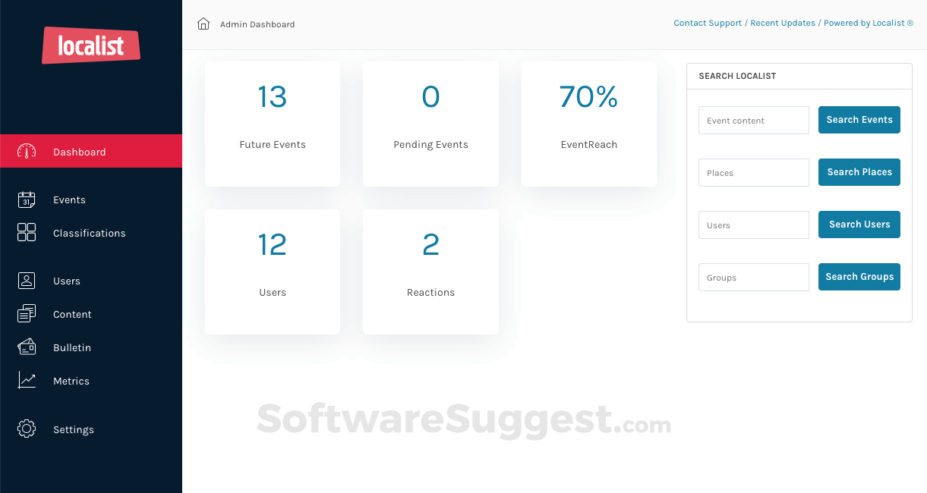Open the Dashboard menu item
Screen dimensions: 927x493
tap(79, 152)
